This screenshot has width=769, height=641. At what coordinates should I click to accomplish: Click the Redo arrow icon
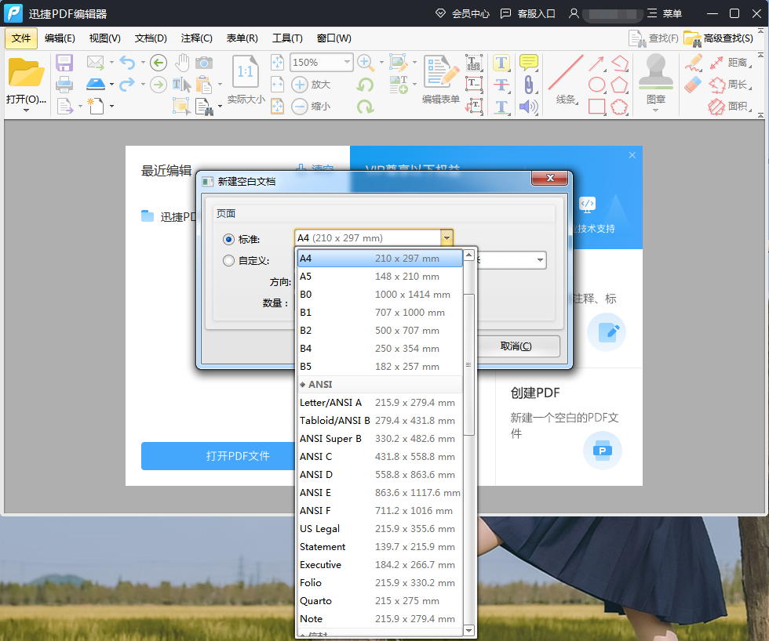[127, 85]
